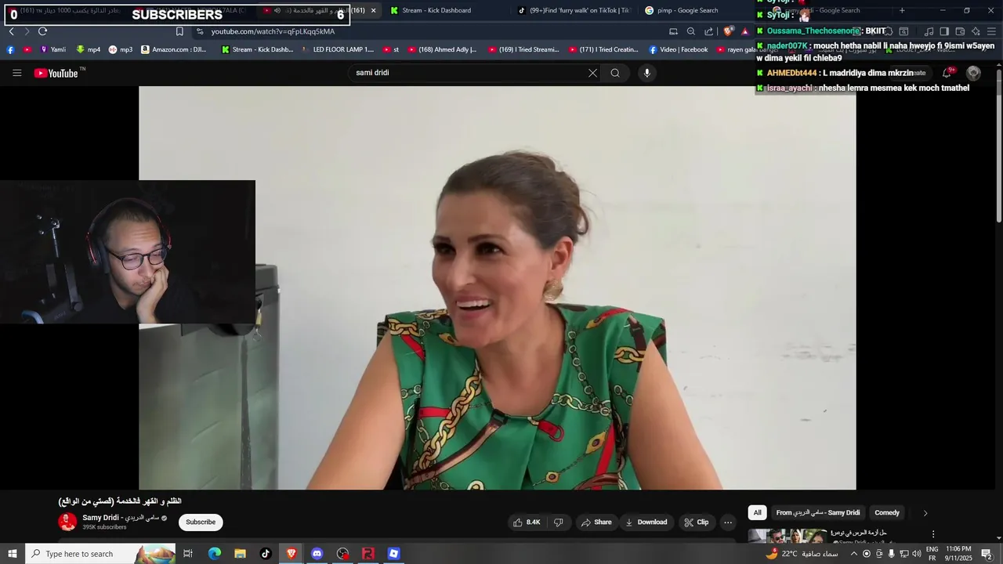Click the browser share page icon
Screen dimensions: 1003x564
[x=709, y=31]
